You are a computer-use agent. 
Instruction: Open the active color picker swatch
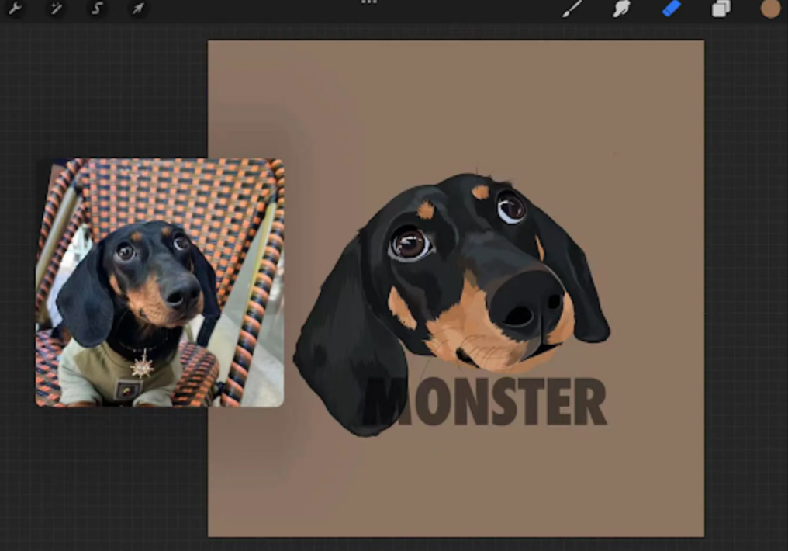[x=770, y=9]
